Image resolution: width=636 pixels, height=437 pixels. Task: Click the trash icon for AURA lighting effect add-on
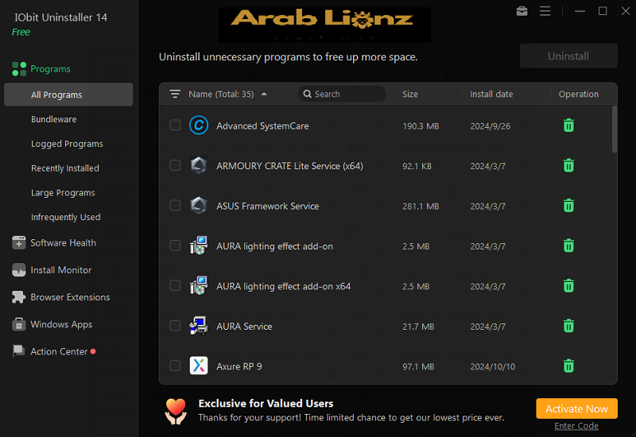point(568,246)
